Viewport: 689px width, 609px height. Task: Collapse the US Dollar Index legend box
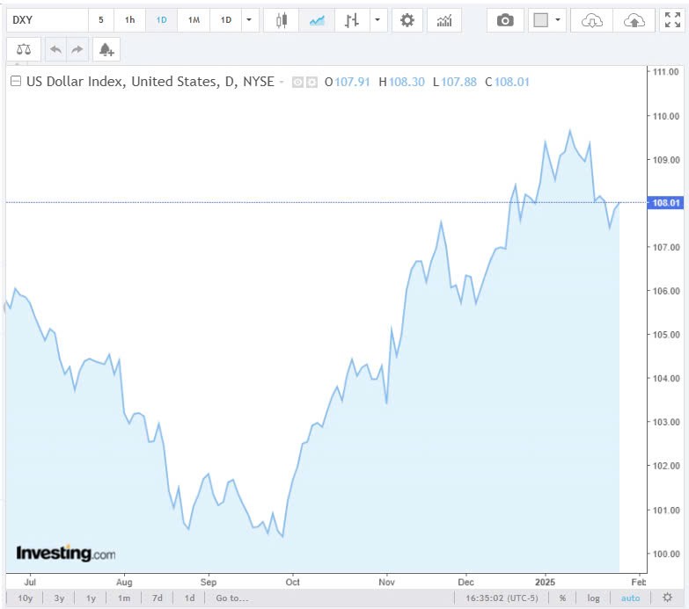16,81
